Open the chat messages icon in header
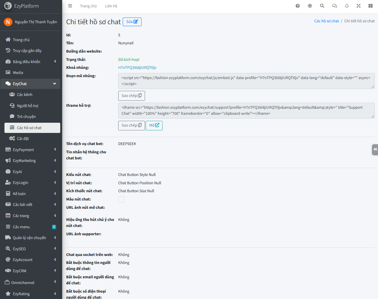 click(334, 6)
